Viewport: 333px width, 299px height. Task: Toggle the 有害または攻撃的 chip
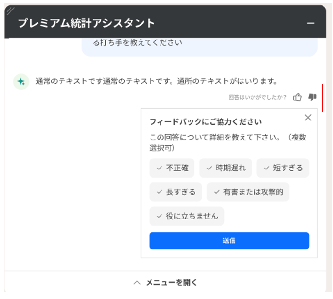(248, 192)
